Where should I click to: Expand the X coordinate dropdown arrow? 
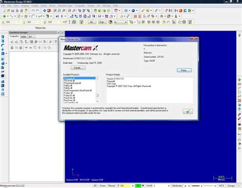coord(18,22)
